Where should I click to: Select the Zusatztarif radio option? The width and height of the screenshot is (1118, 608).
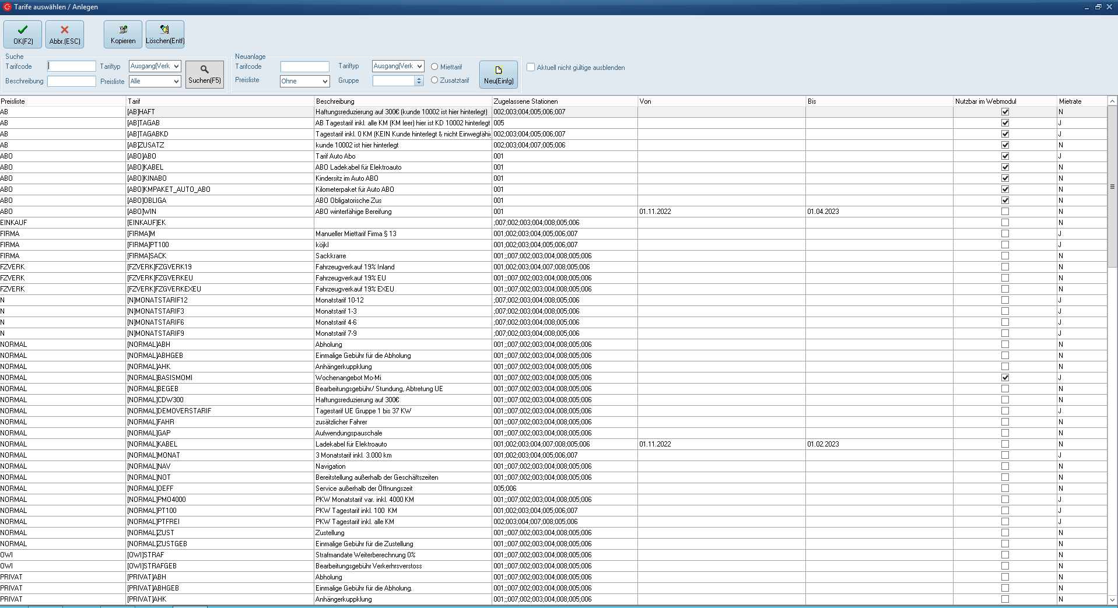point(434,80)
